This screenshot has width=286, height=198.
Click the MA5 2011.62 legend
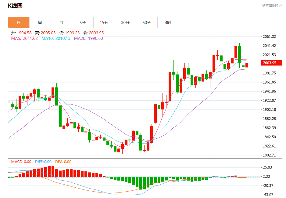24,38
